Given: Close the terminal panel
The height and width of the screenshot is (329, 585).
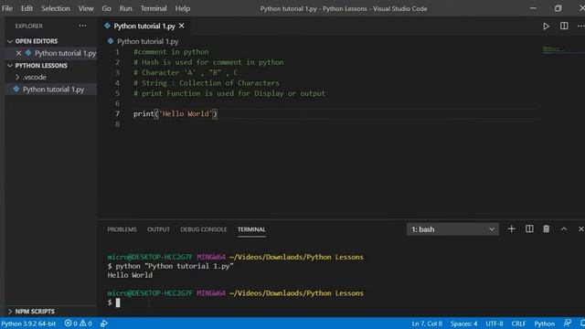Looking at the screenshot, I should tap(581, 229).
